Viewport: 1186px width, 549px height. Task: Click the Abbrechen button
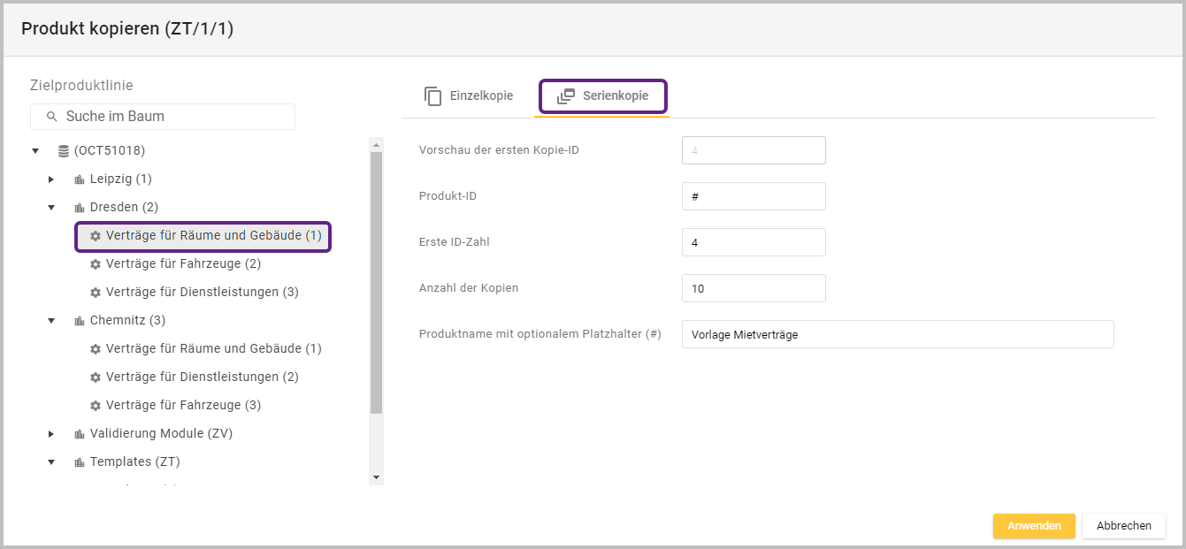point(1123,526)
